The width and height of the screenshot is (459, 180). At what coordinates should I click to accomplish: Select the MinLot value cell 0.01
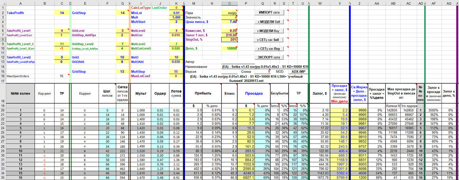tap(176, 12)
